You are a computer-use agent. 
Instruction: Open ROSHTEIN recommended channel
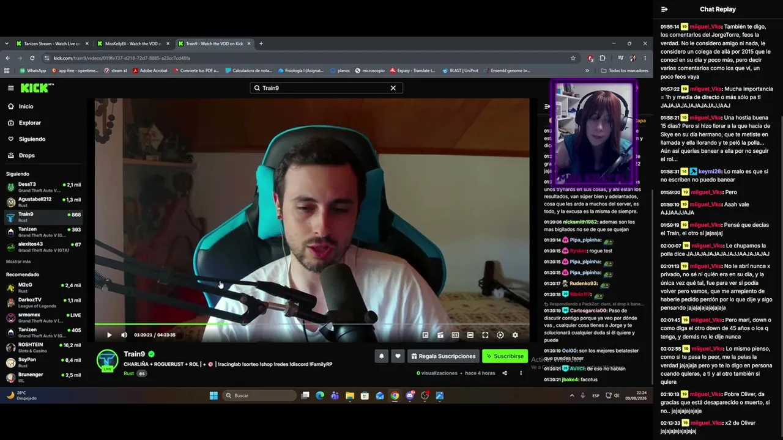click(x=43, y=348)
